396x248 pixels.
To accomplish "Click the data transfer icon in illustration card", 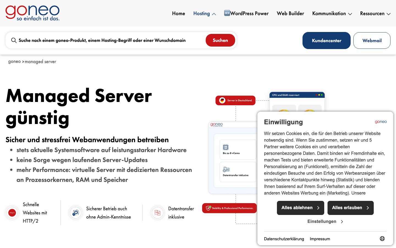I will [226, 169].
